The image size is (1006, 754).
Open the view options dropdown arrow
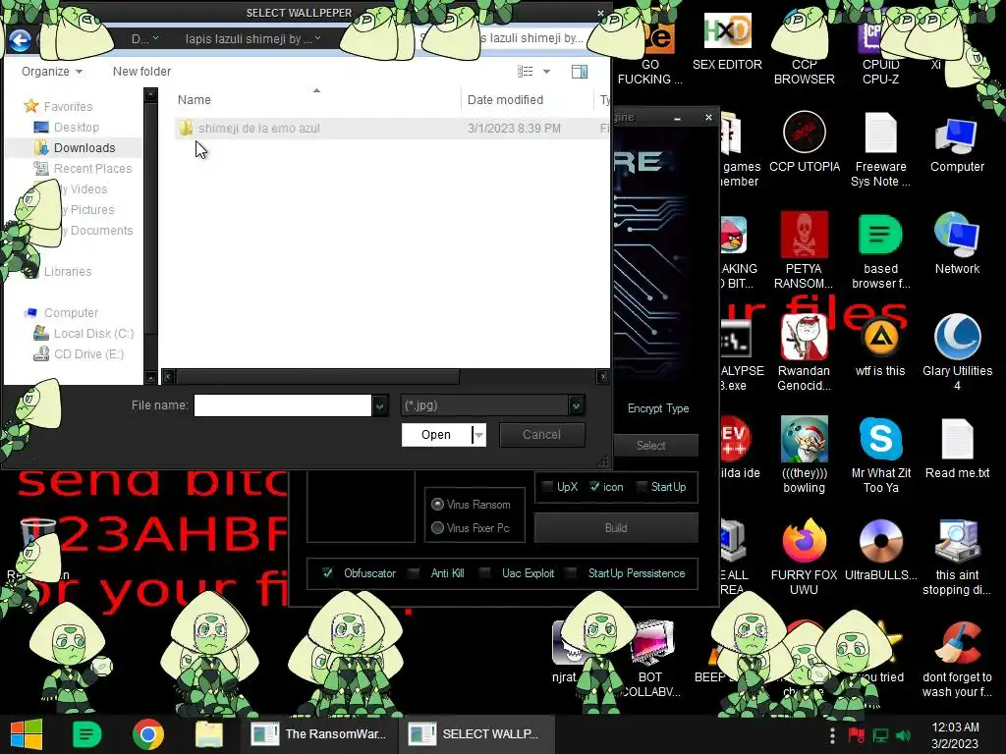(x=546, y=71)
